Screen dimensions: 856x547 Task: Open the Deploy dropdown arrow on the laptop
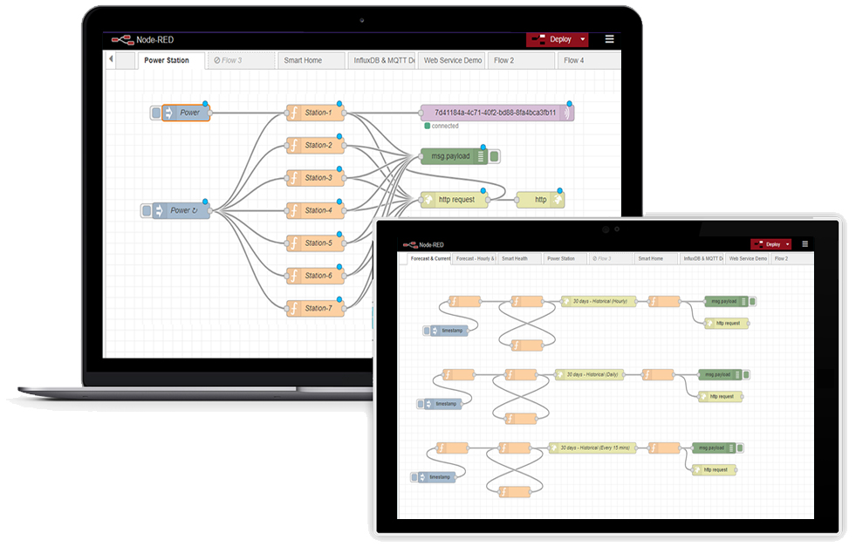(583, 39)
